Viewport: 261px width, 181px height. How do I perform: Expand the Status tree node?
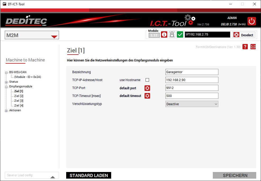6,82
